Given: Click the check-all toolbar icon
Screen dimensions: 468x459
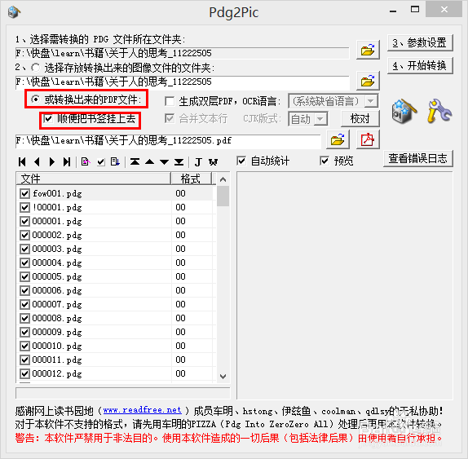Looking at the screenshot, I should coord(101,162).
